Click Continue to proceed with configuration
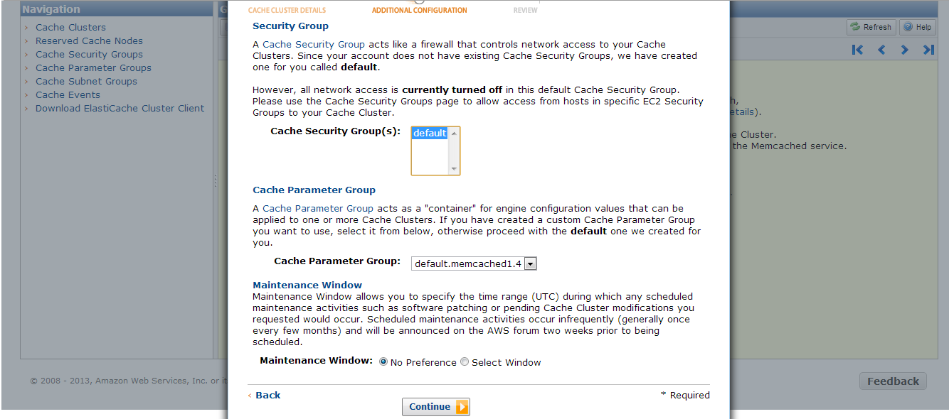The width and height of the screenshot is (949, 419). click(430, 407)
